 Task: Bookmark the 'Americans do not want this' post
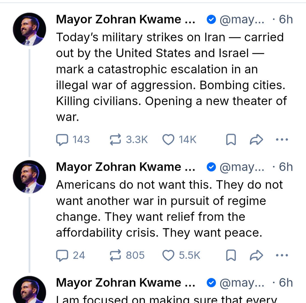231,255
